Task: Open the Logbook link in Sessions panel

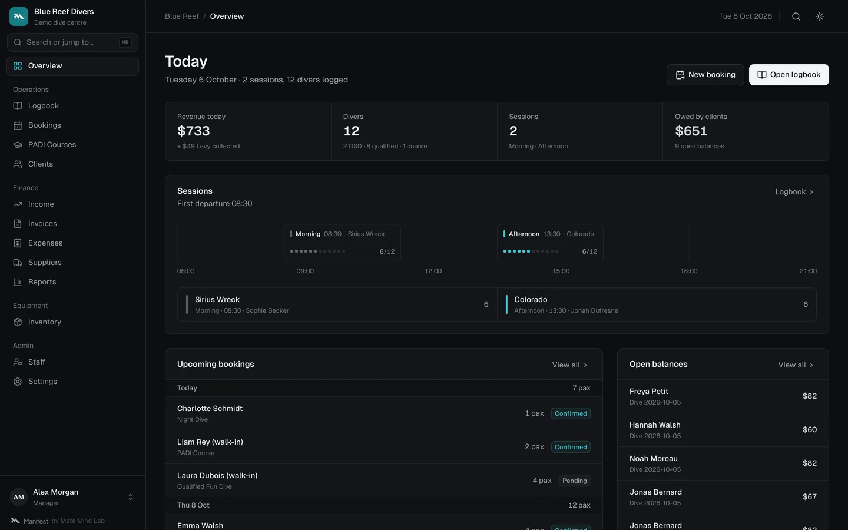Action: click(794, 192)
